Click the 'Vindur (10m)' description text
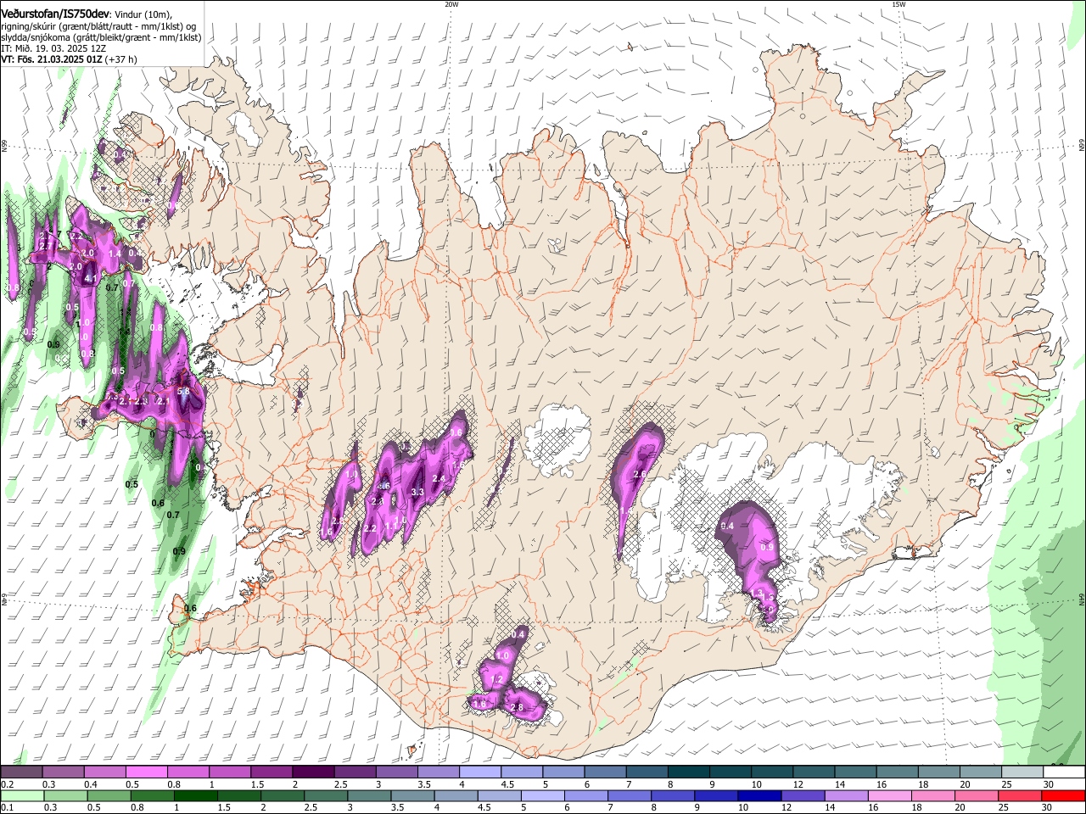 [x=143, y=14]
